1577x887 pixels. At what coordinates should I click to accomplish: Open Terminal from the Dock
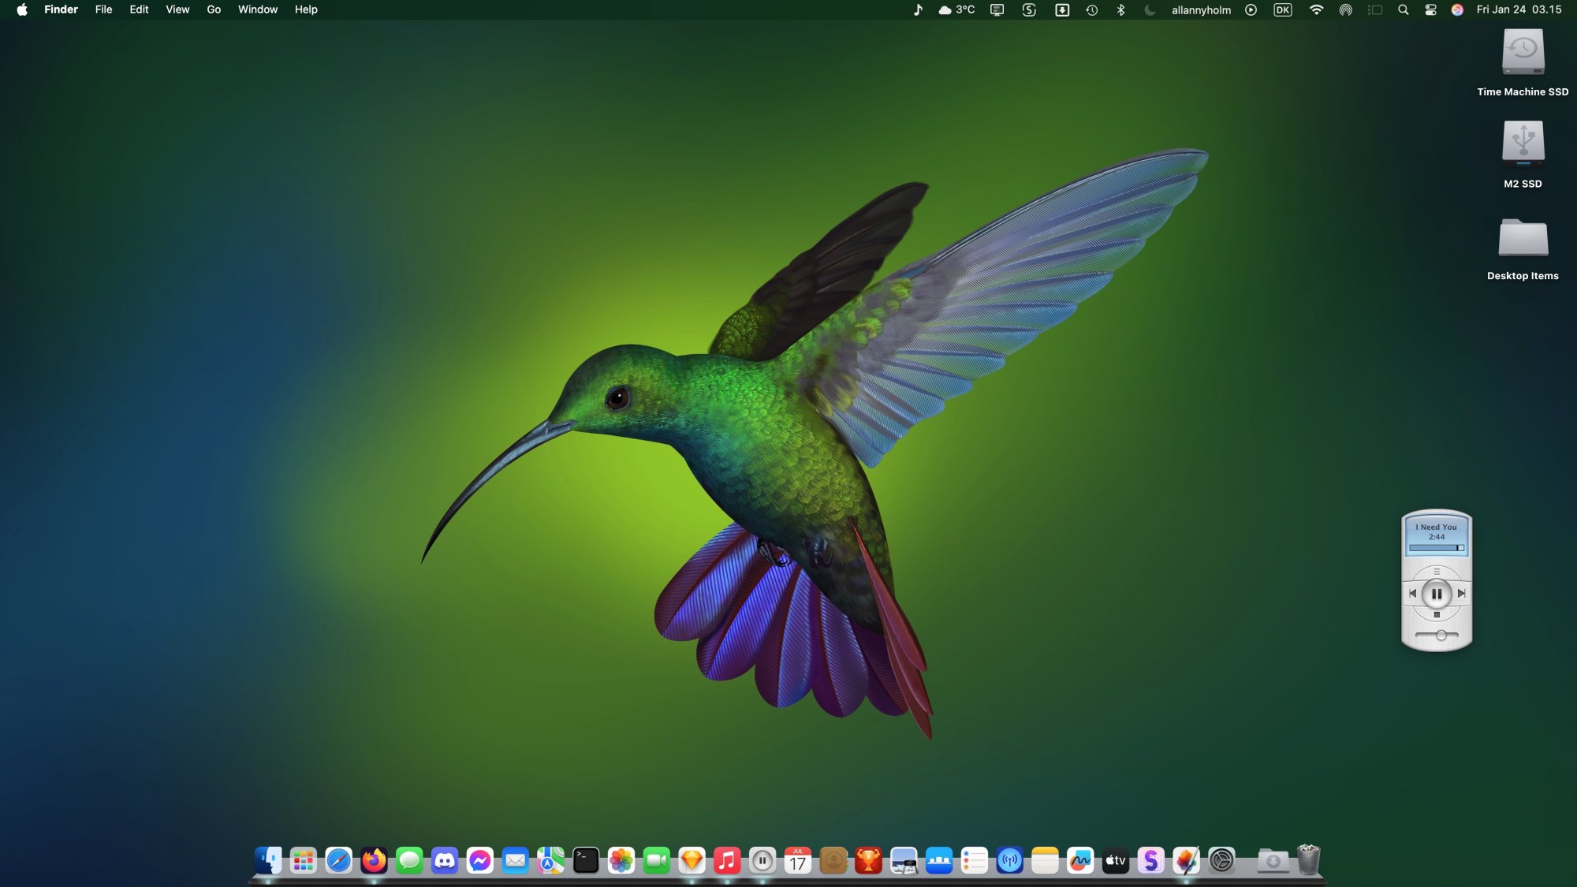click(x=585, y=861)
